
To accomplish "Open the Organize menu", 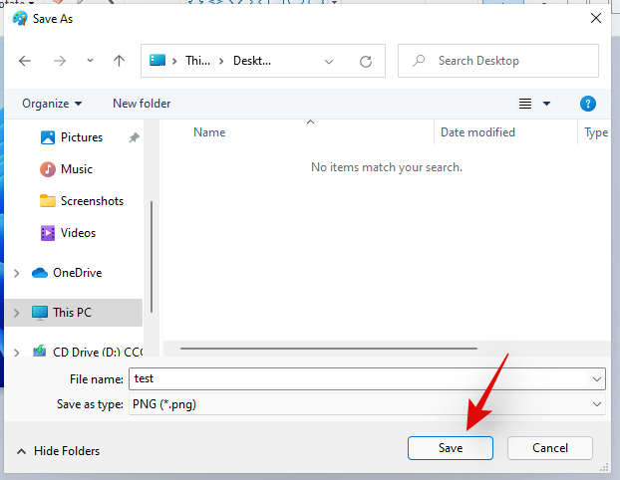I will (x=52, y=104).
